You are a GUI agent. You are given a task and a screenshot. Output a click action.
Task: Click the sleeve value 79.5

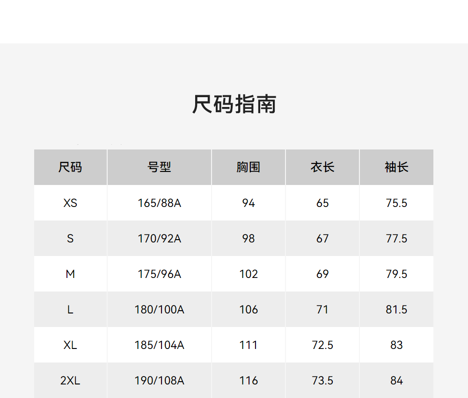[396, 274]
